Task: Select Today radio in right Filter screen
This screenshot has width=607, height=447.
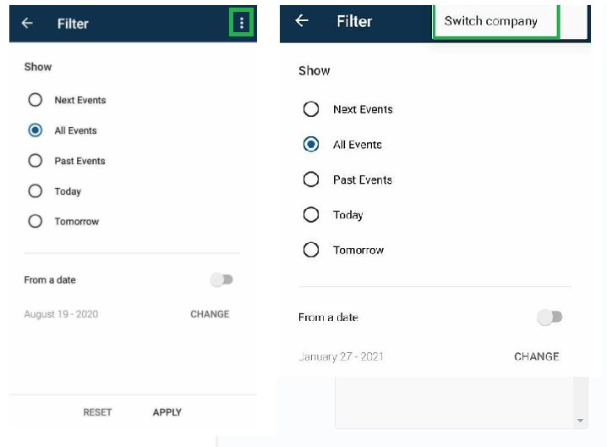Action: click(311, 214)
